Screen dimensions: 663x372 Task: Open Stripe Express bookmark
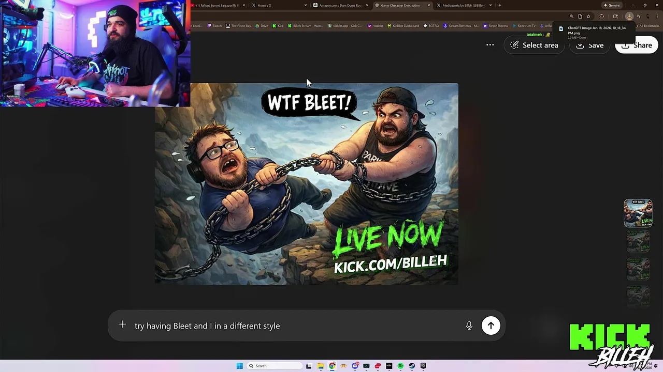click(x=495, y=26)
